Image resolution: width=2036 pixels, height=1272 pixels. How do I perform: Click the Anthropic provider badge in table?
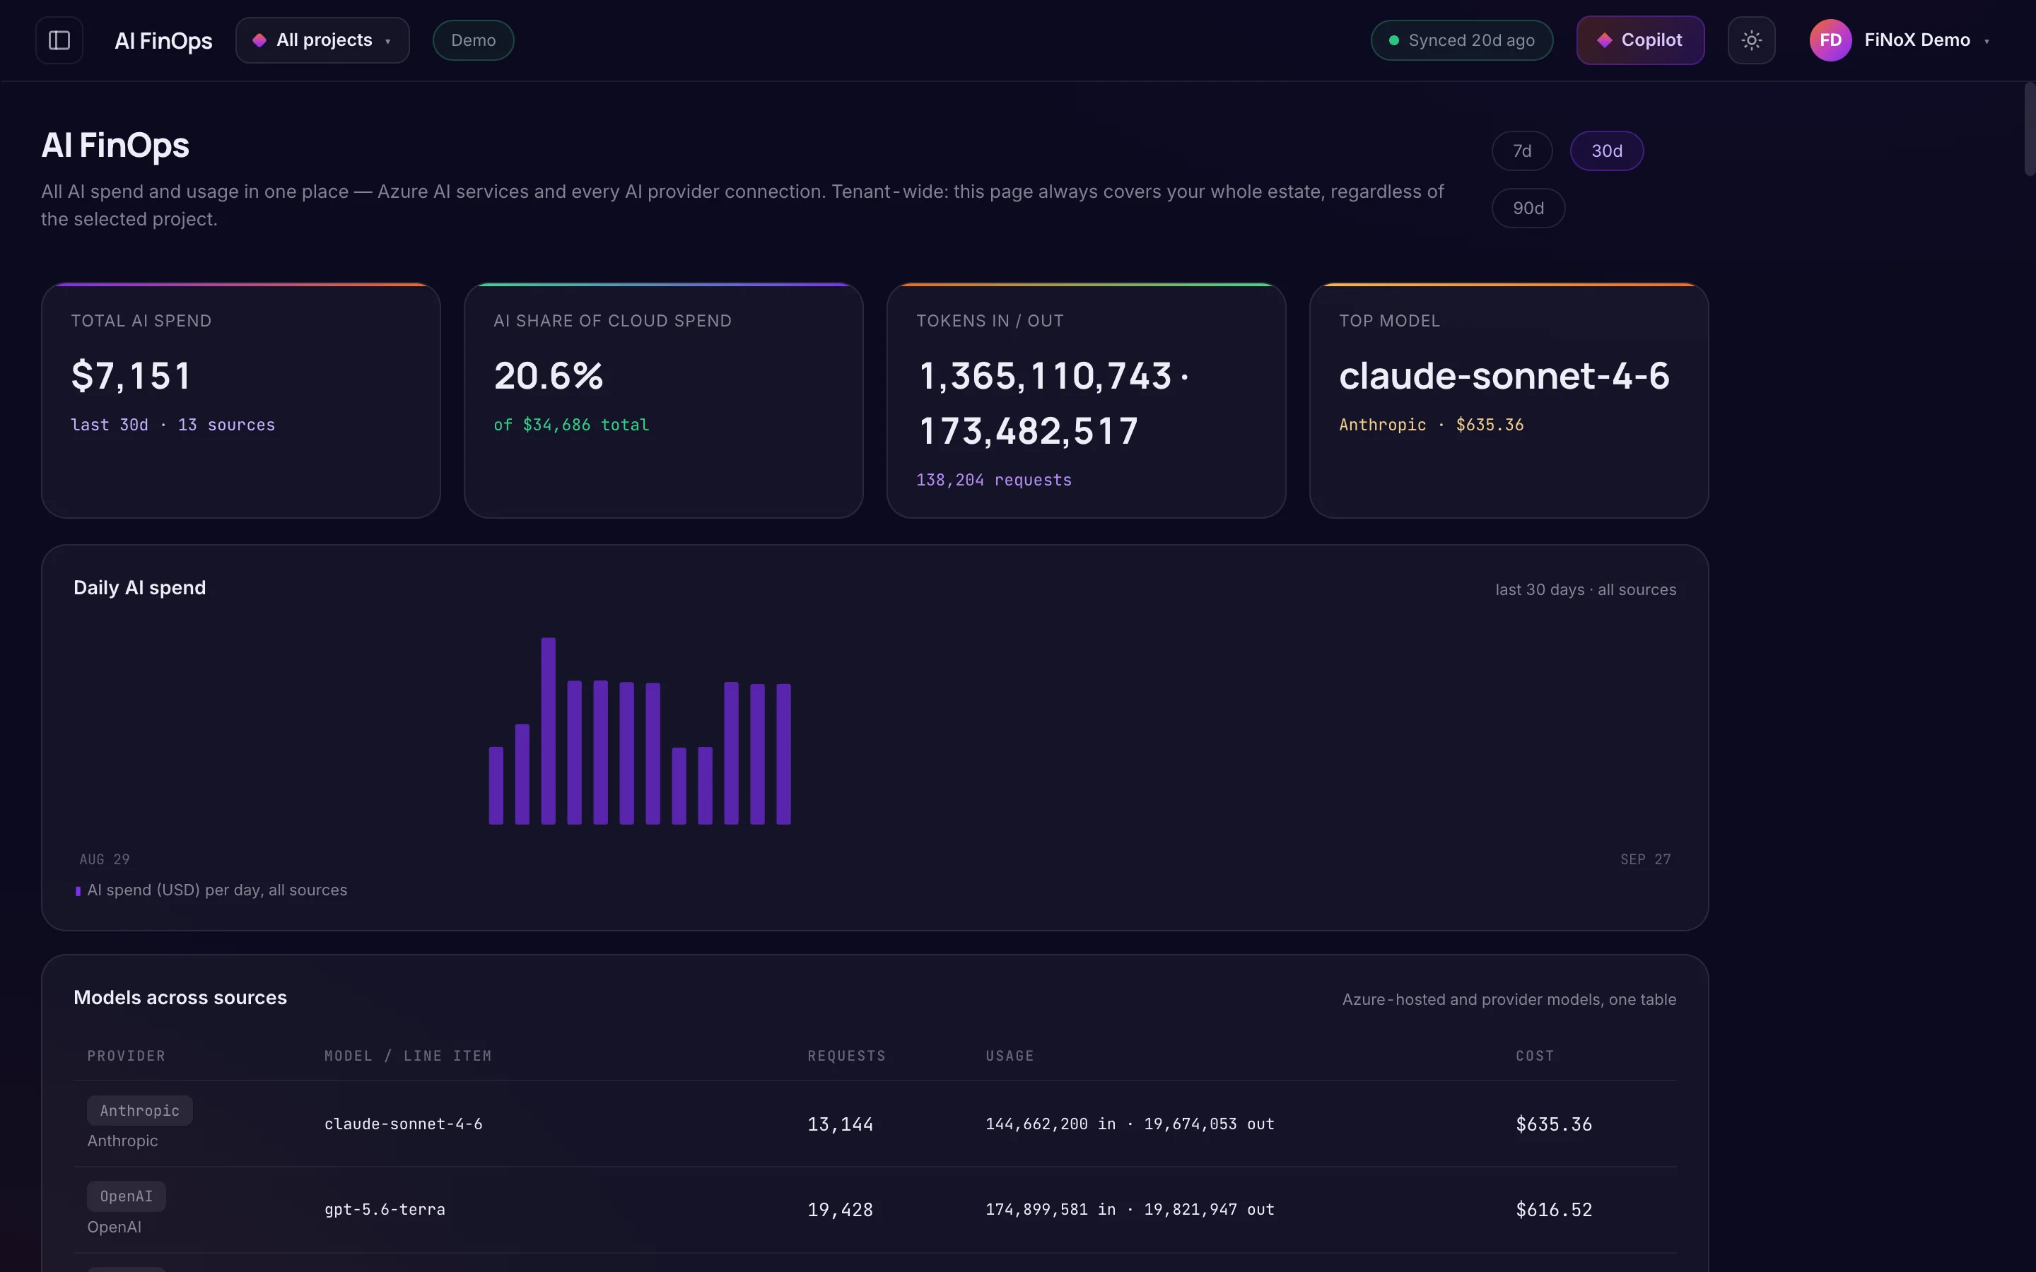tap(140, 1110)
